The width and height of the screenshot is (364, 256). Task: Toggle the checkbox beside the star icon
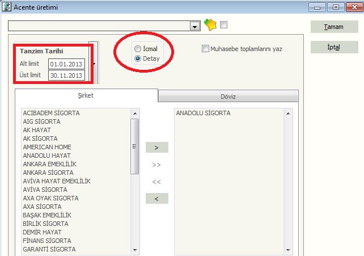224,25
